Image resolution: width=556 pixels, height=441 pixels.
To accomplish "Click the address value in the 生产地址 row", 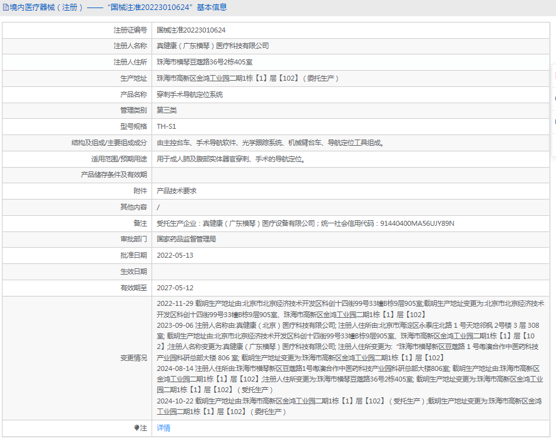I will tap(247, 78).
